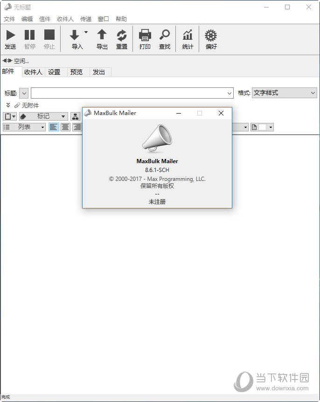Click the connection plug icon beside 空闲
This screenshot has width=320, height=402.
7,61
